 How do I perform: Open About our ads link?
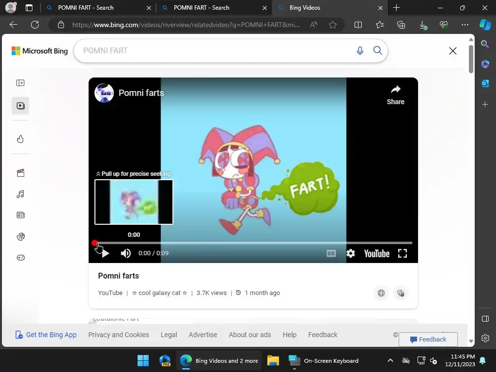[250, 335]
